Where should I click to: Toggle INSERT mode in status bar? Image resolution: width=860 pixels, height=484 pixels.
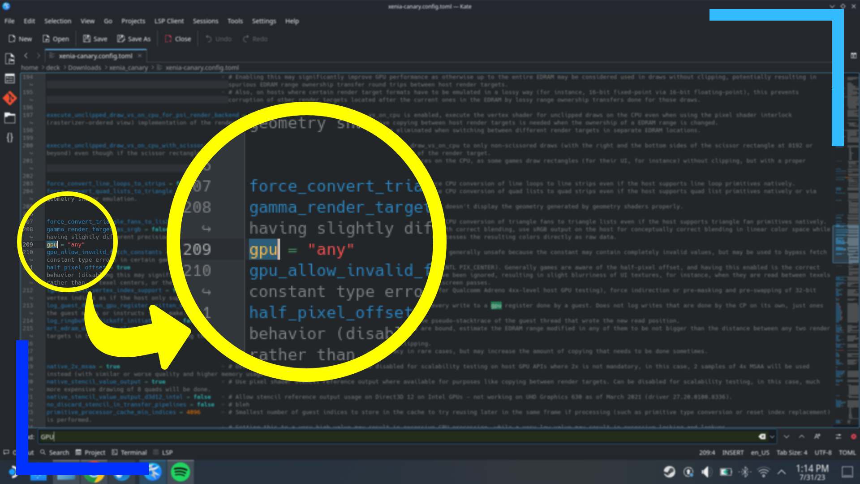733,453
